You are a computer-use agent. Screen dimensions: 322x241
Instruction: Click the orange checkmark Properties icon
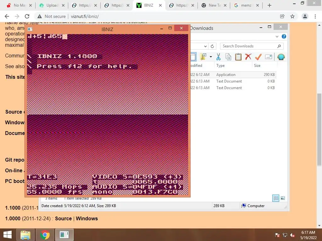258,57
